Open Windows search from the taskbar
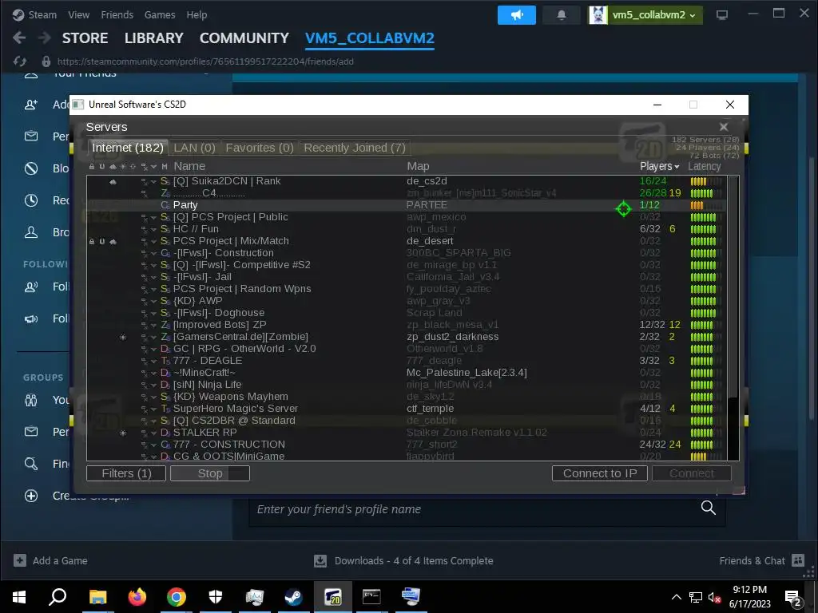818x613 pixels. pos(58,596)
